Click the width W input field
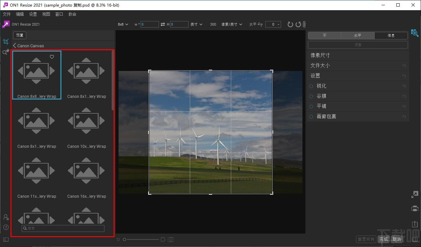Screen dimensions: 421x247 coord(150,24)
